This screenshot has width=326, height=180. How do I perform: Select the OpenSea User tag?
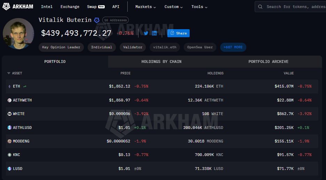click(200, 47)
